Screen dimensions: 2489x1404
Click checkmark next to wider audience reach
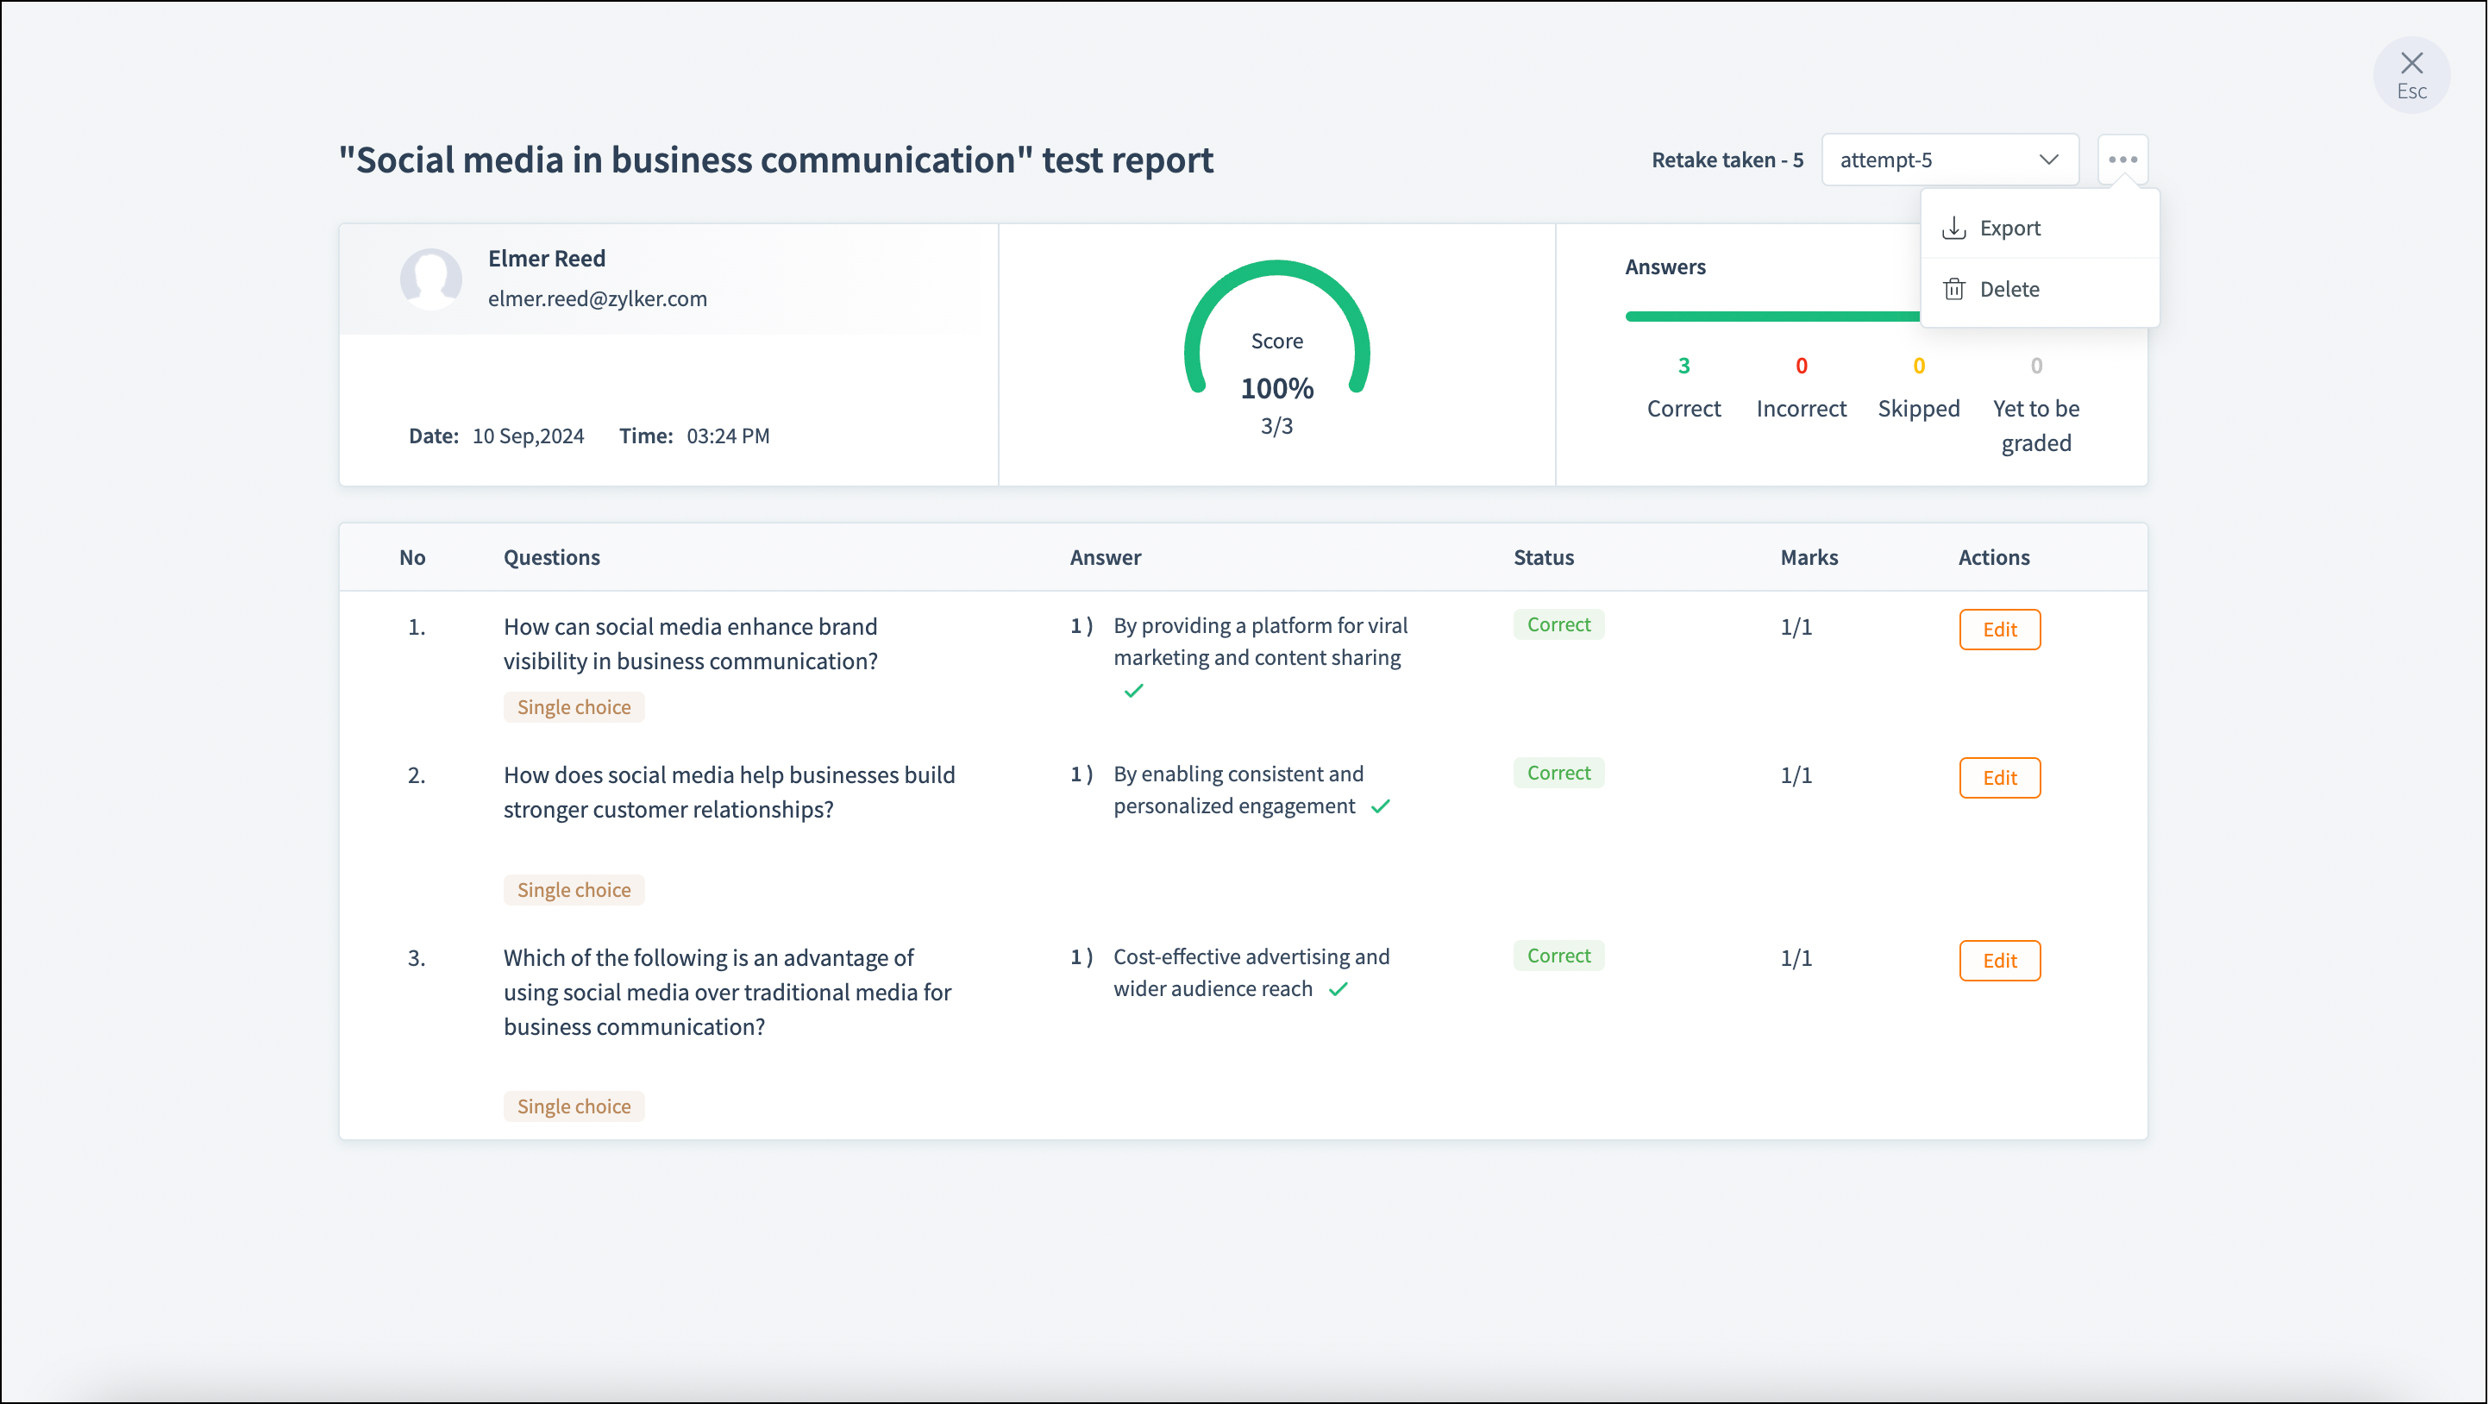point(1338,988)
